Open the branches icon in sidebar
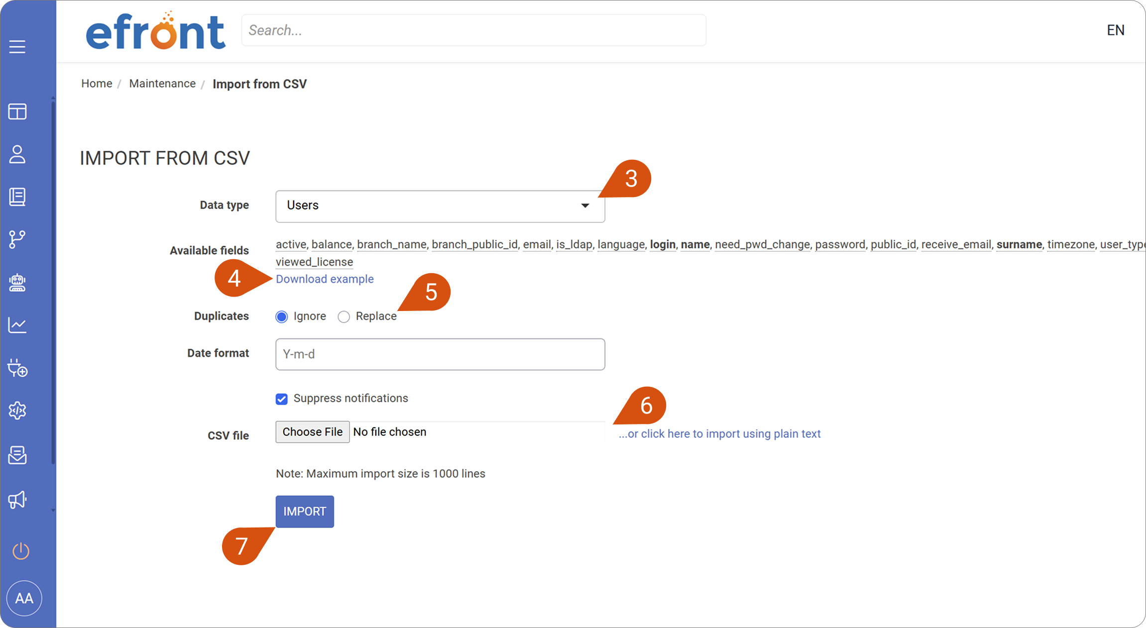Image resolution: width=1146 pixels, height=628 pixels. coord(17,239)
